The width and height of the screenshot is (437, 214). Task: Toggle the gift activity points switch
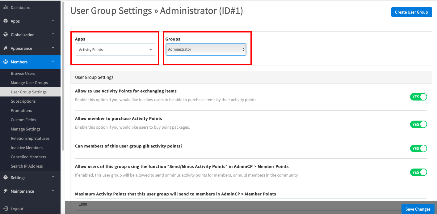418,148
